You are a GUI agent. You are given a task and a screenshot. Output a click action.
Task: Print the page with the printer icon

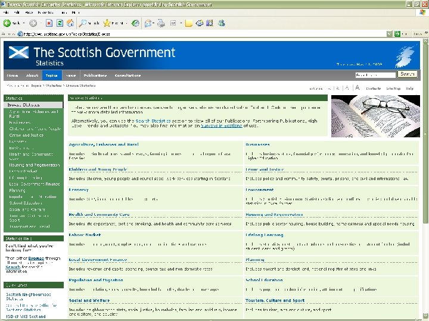[x=161, y=23]
